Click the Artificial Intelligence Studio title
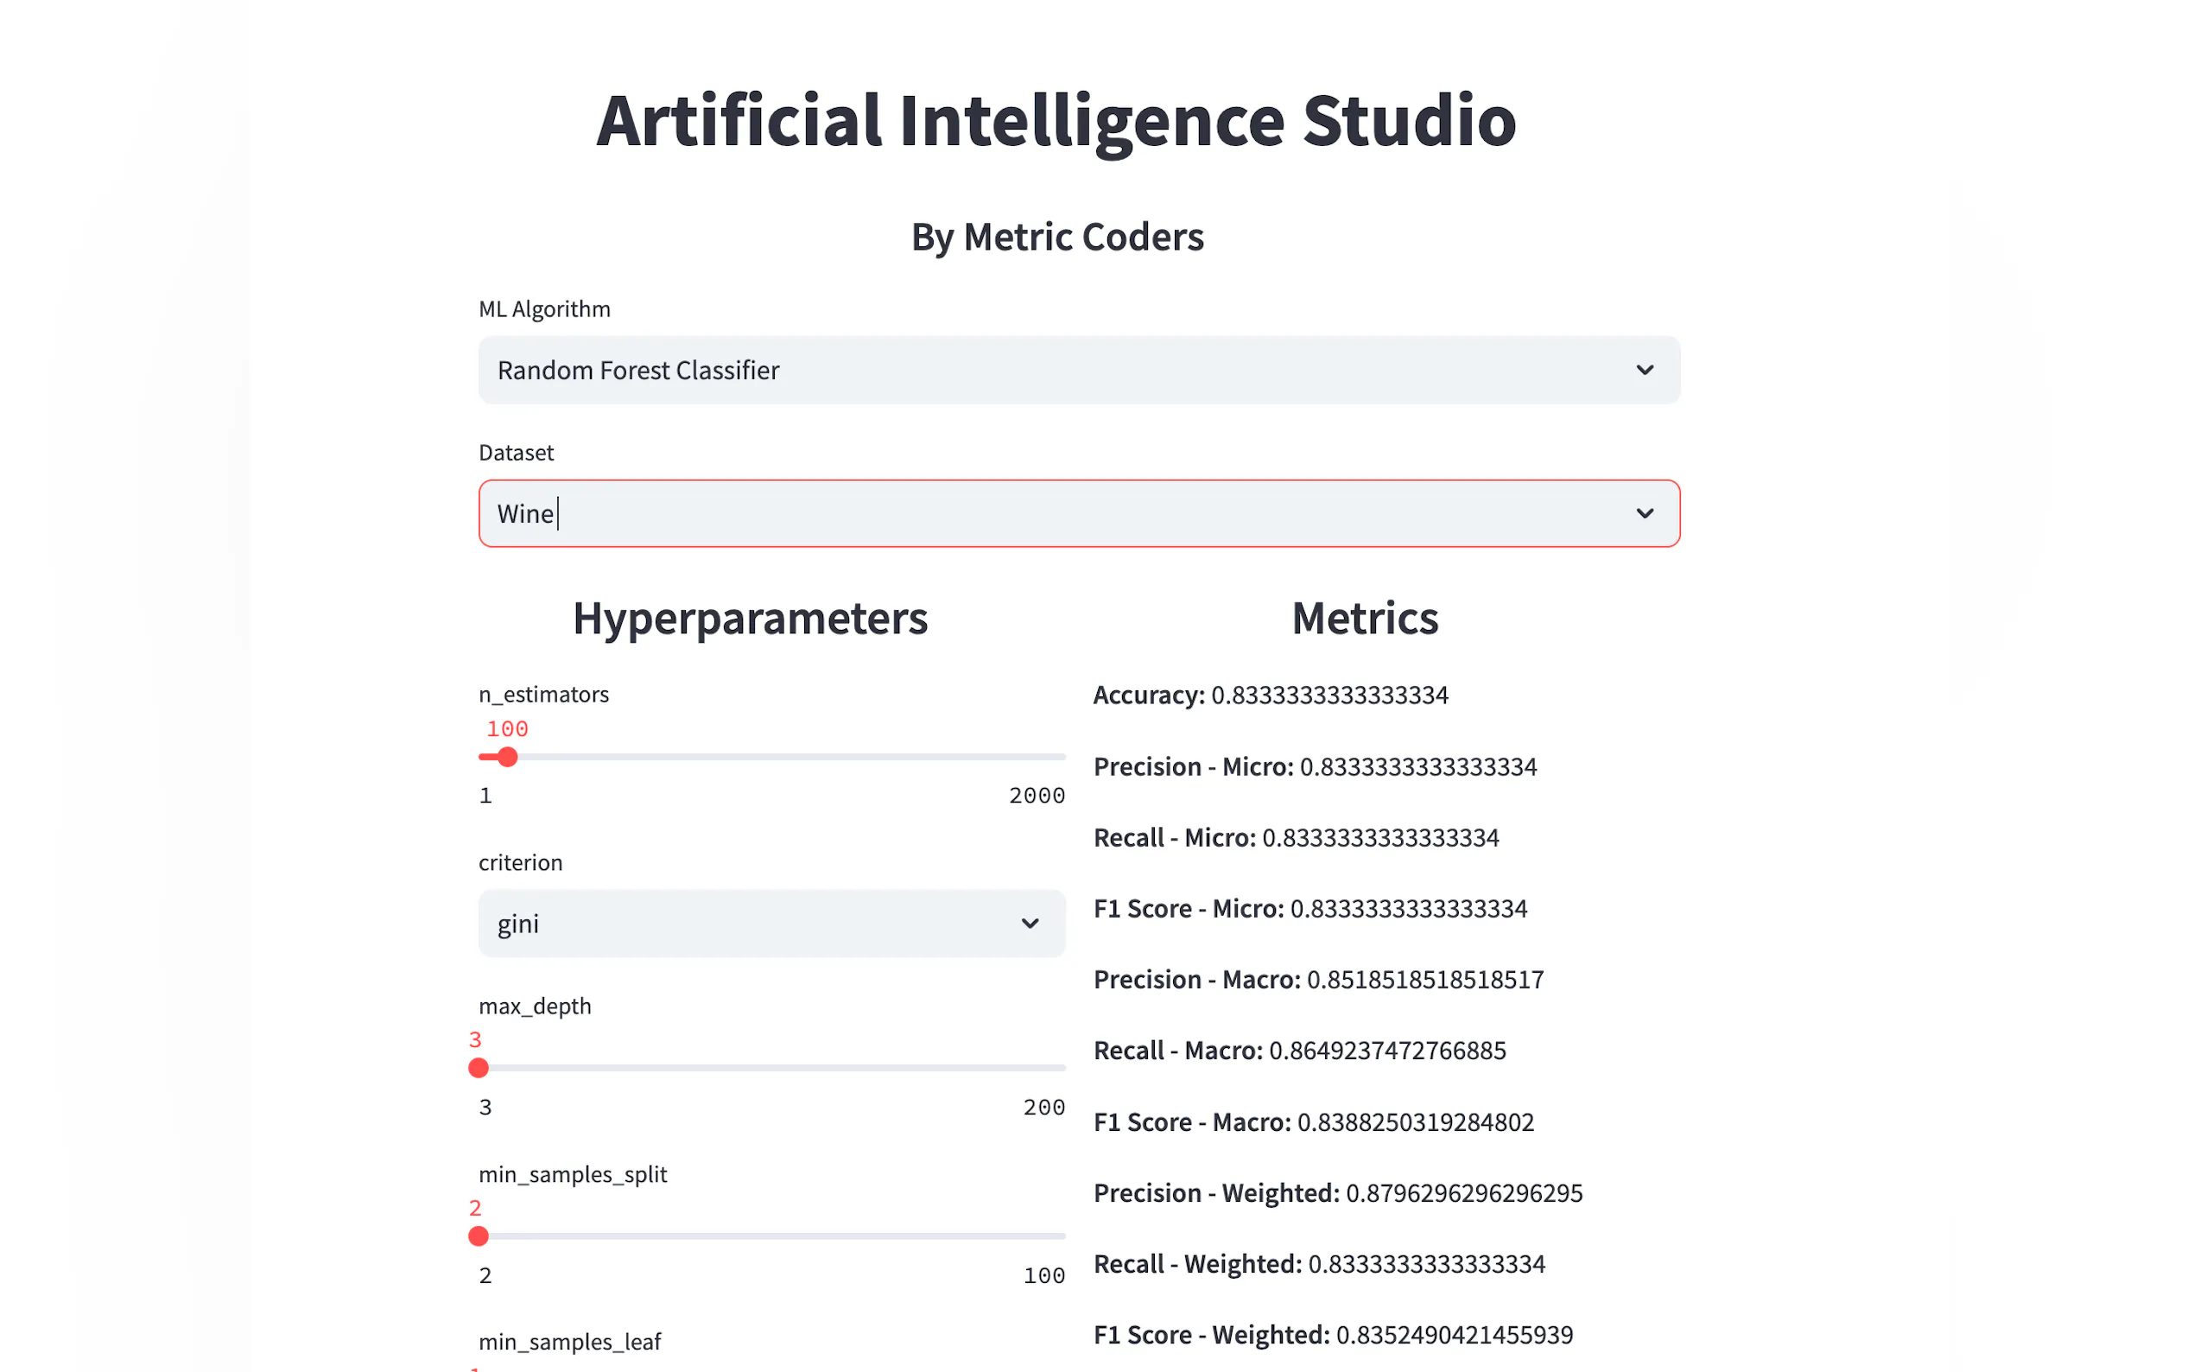The width and height of the screenshot is (2194, 1372). pyautogui.click(x=1056, y=121)
